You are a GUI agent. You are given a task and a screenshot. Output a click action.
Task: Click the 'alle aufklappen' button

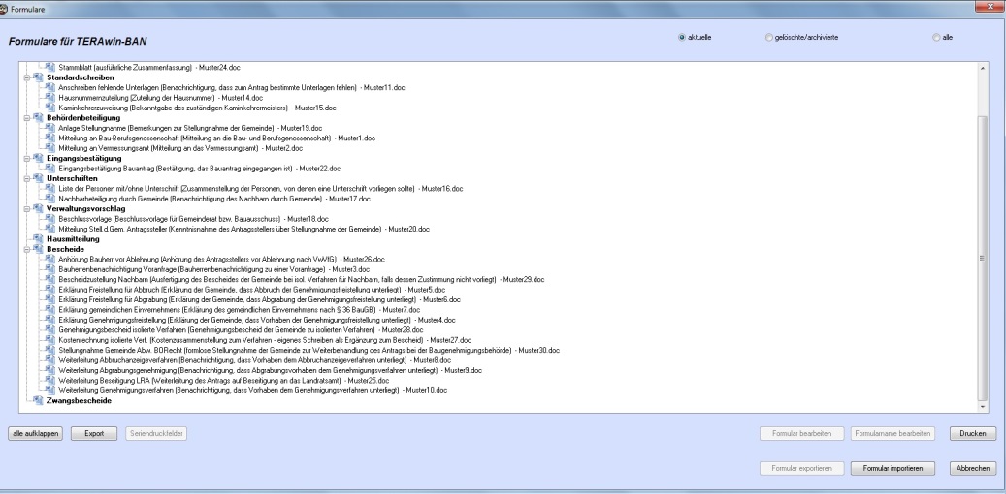(x=37, y=434)
